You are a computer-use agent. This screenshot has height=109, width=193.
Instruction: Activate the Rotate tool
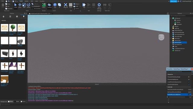[x=28, y=6]
